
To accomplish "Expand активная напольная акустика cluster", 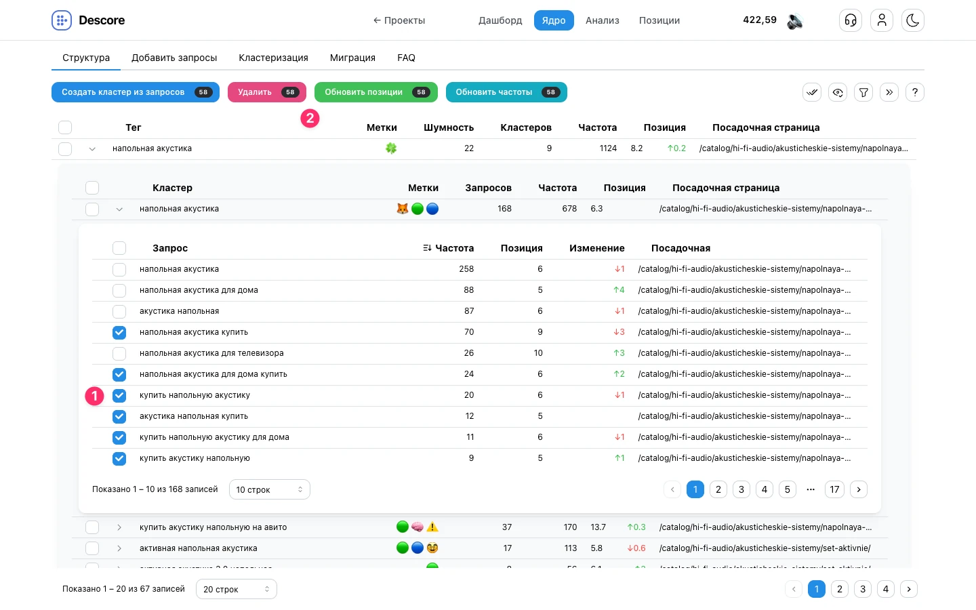I will (119, 548).
